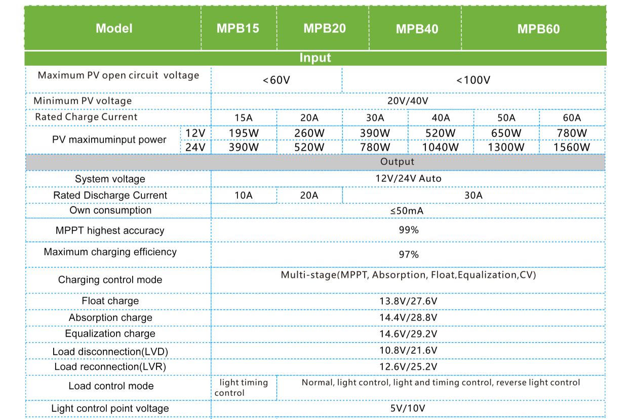Click the System voltage label
The width and height of the screenshot is (633, 419).
click(x=110, y=179)
